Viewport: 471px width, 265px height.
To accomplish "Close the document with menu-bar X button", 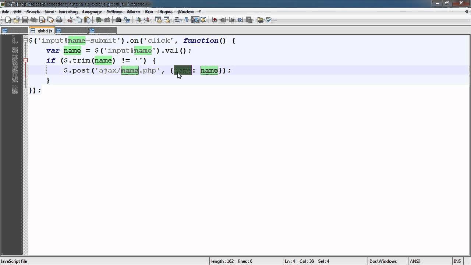I will [x=467, y=12].
